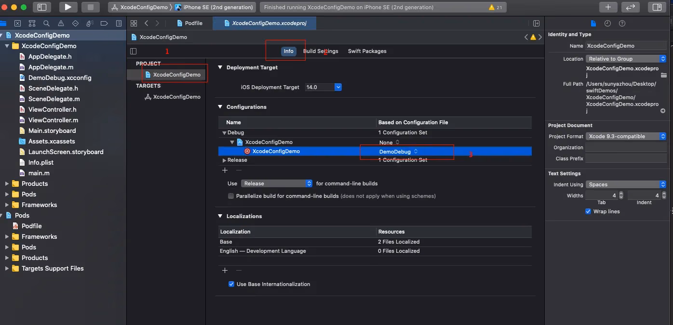
Task: Enable Parallelize build for command-line builds
Action: (x=231, y=196)
